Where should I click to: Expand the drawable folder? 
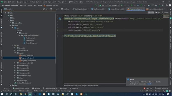[15, 48]
